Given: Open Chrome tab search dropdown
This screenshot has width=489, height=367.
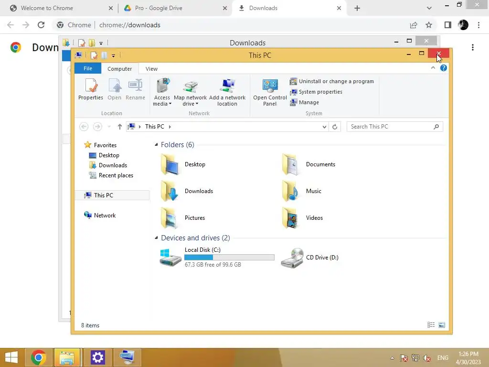Looking at the screenshot, I should coord(429,9).
